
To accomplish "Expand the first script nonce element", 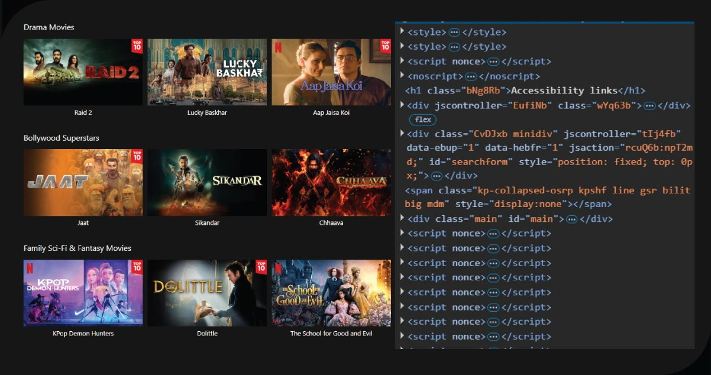I will point(402,61).
